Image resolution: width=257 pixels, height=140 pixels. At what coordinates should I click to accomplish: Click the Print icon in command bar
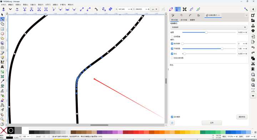pos(253,31)
